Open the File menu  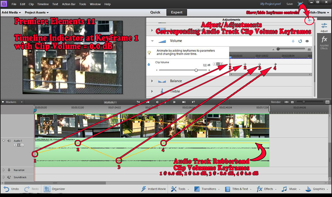coord(14,4)
